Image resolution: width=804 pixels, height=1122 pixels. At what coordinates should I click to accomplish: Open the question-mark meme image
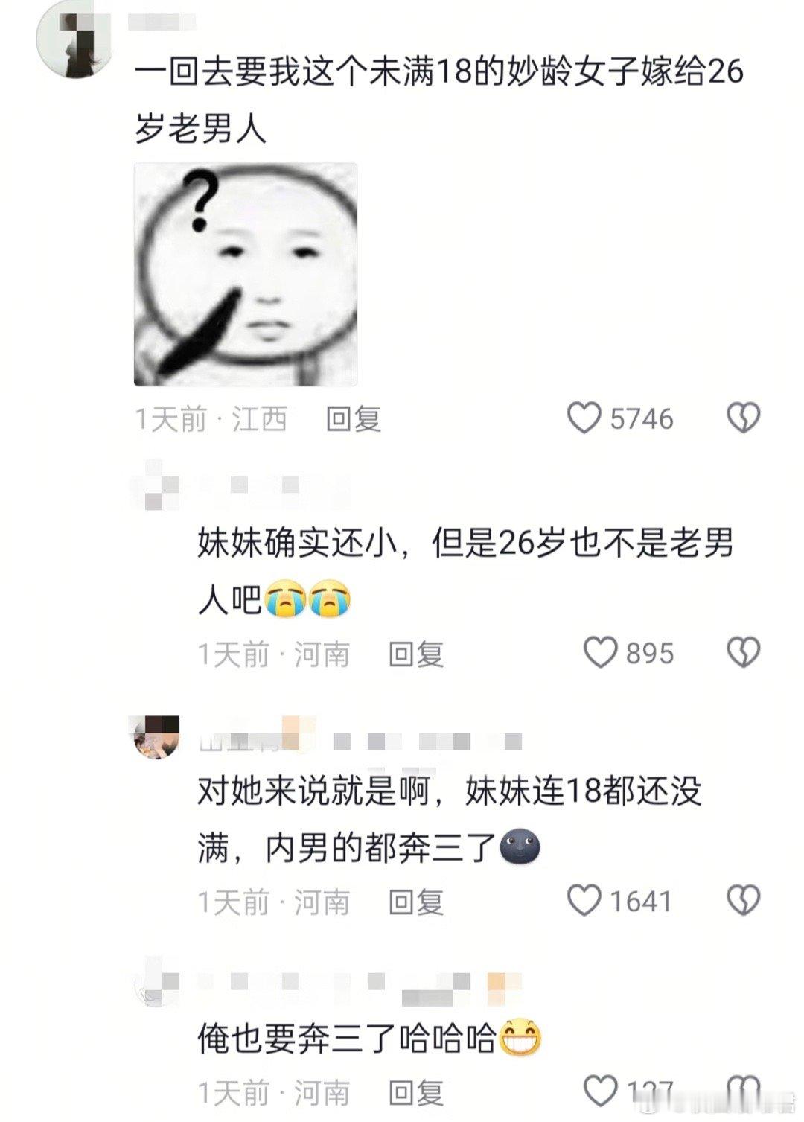pos(246,275)
